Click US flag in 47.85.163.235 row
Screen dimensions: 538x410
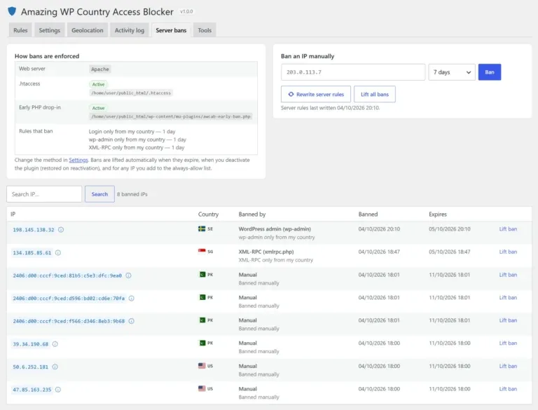click(x=202, y=388)
